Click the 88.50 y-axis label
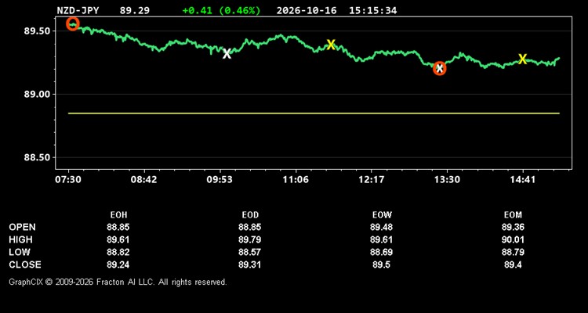 coord(37,157)
